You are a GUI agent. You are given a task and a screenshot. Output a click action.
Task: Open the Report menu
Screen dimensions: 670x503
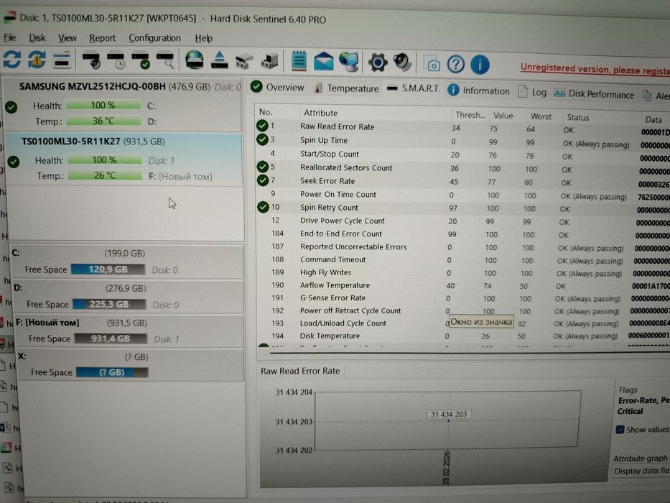coord(102,38)
